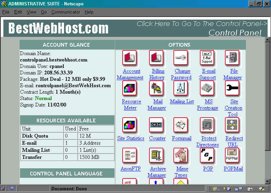271x193 pixels.
Task: Click the Account Management text link
Action: tap(130, 74)
